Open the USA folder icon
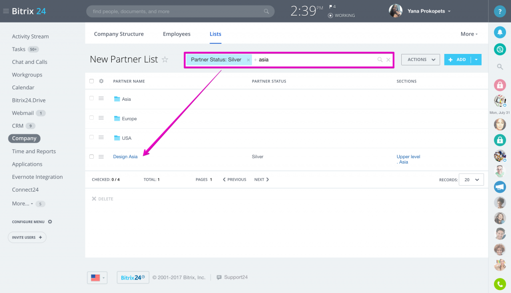This screenshot has width=511, height=293. 117,138
